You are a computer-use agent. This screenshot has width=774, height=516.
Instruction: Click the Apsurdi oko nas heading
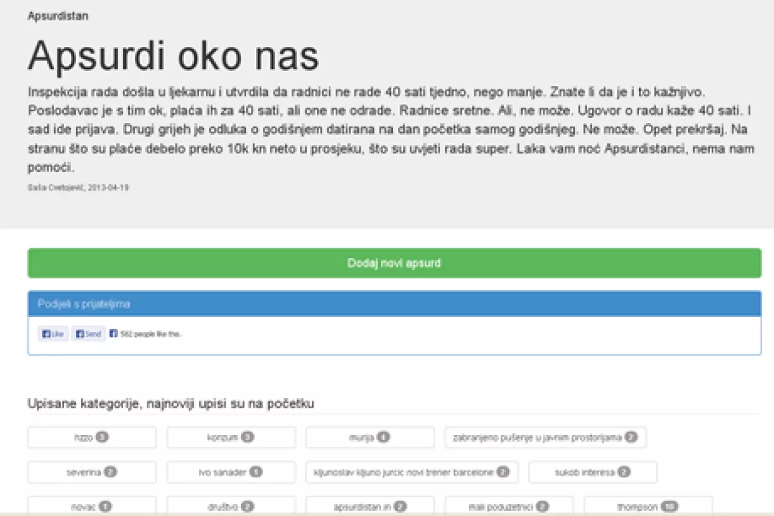tap(173, 56)
